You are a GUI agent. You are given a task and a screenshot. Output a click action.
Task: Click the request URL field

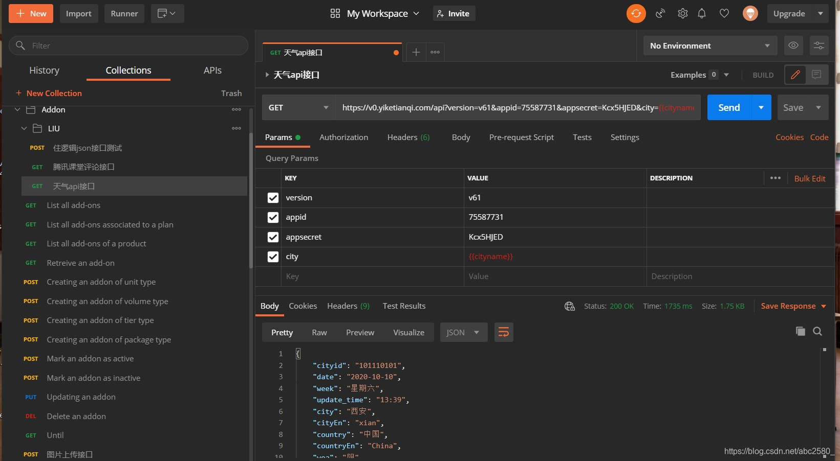pos(518,107)
